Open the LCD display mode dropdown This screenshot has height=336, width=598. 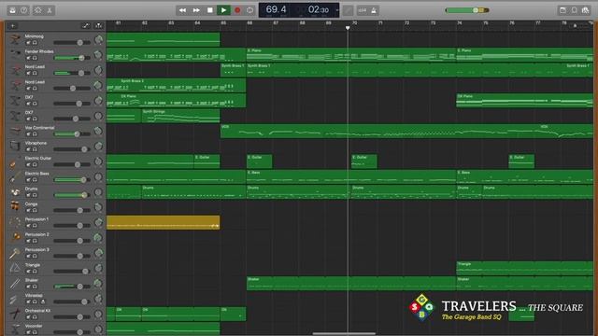[x=337, y=10]
